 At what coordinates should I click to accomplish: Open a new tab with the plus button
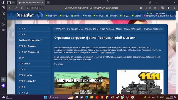click(x=48, y=2)
